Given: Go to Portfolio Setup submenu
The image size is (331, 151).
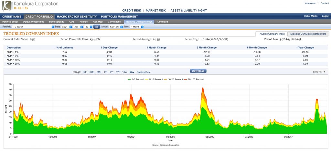Looking at the screenshot, I should [x=10, y=22].
